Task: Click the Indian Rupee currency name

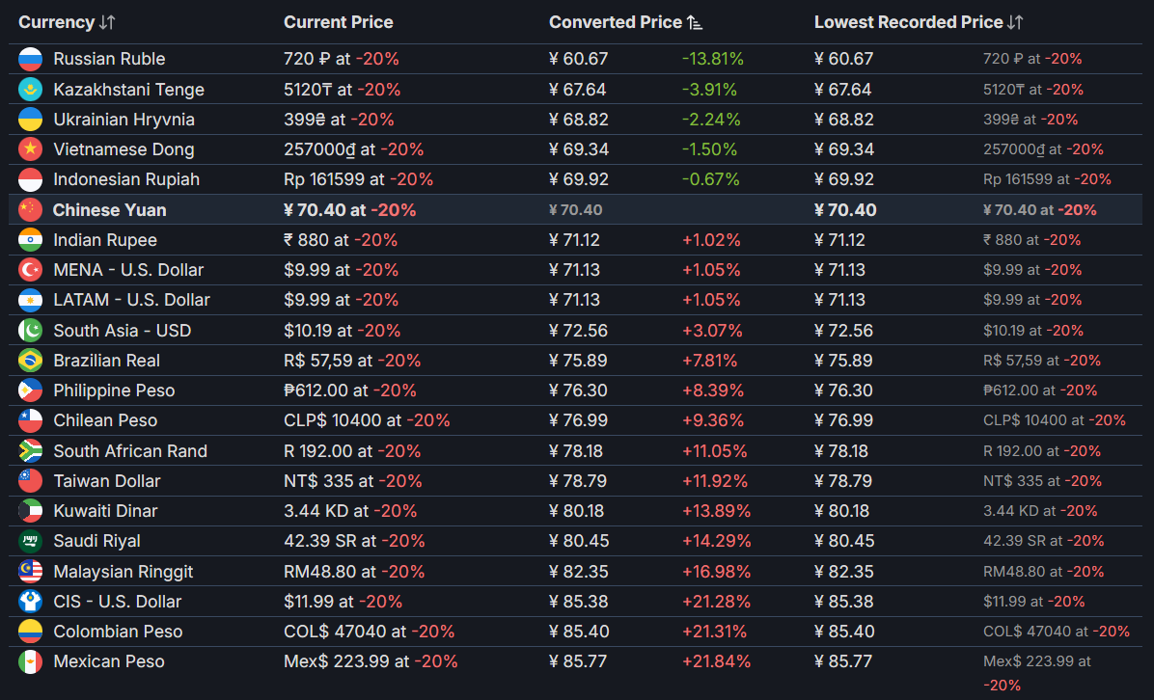Action: 105,240
